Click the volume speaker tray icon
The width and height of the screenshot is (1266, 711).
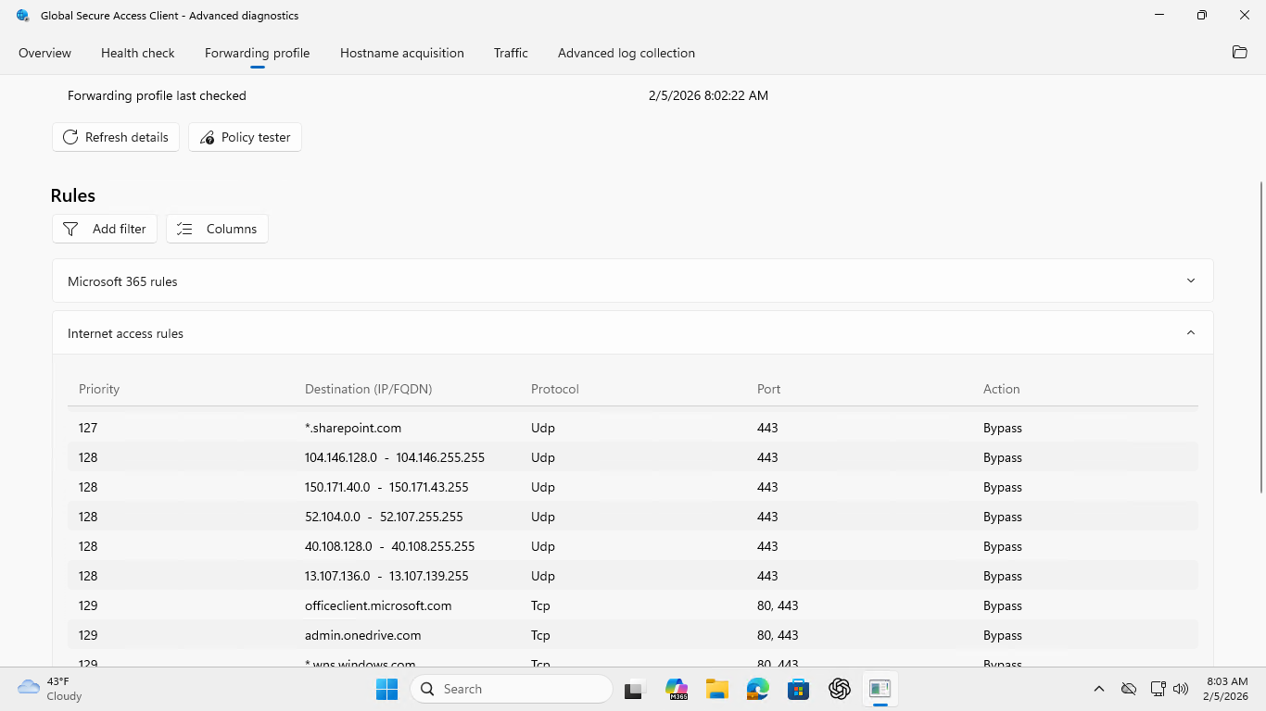click(1181, 689)
